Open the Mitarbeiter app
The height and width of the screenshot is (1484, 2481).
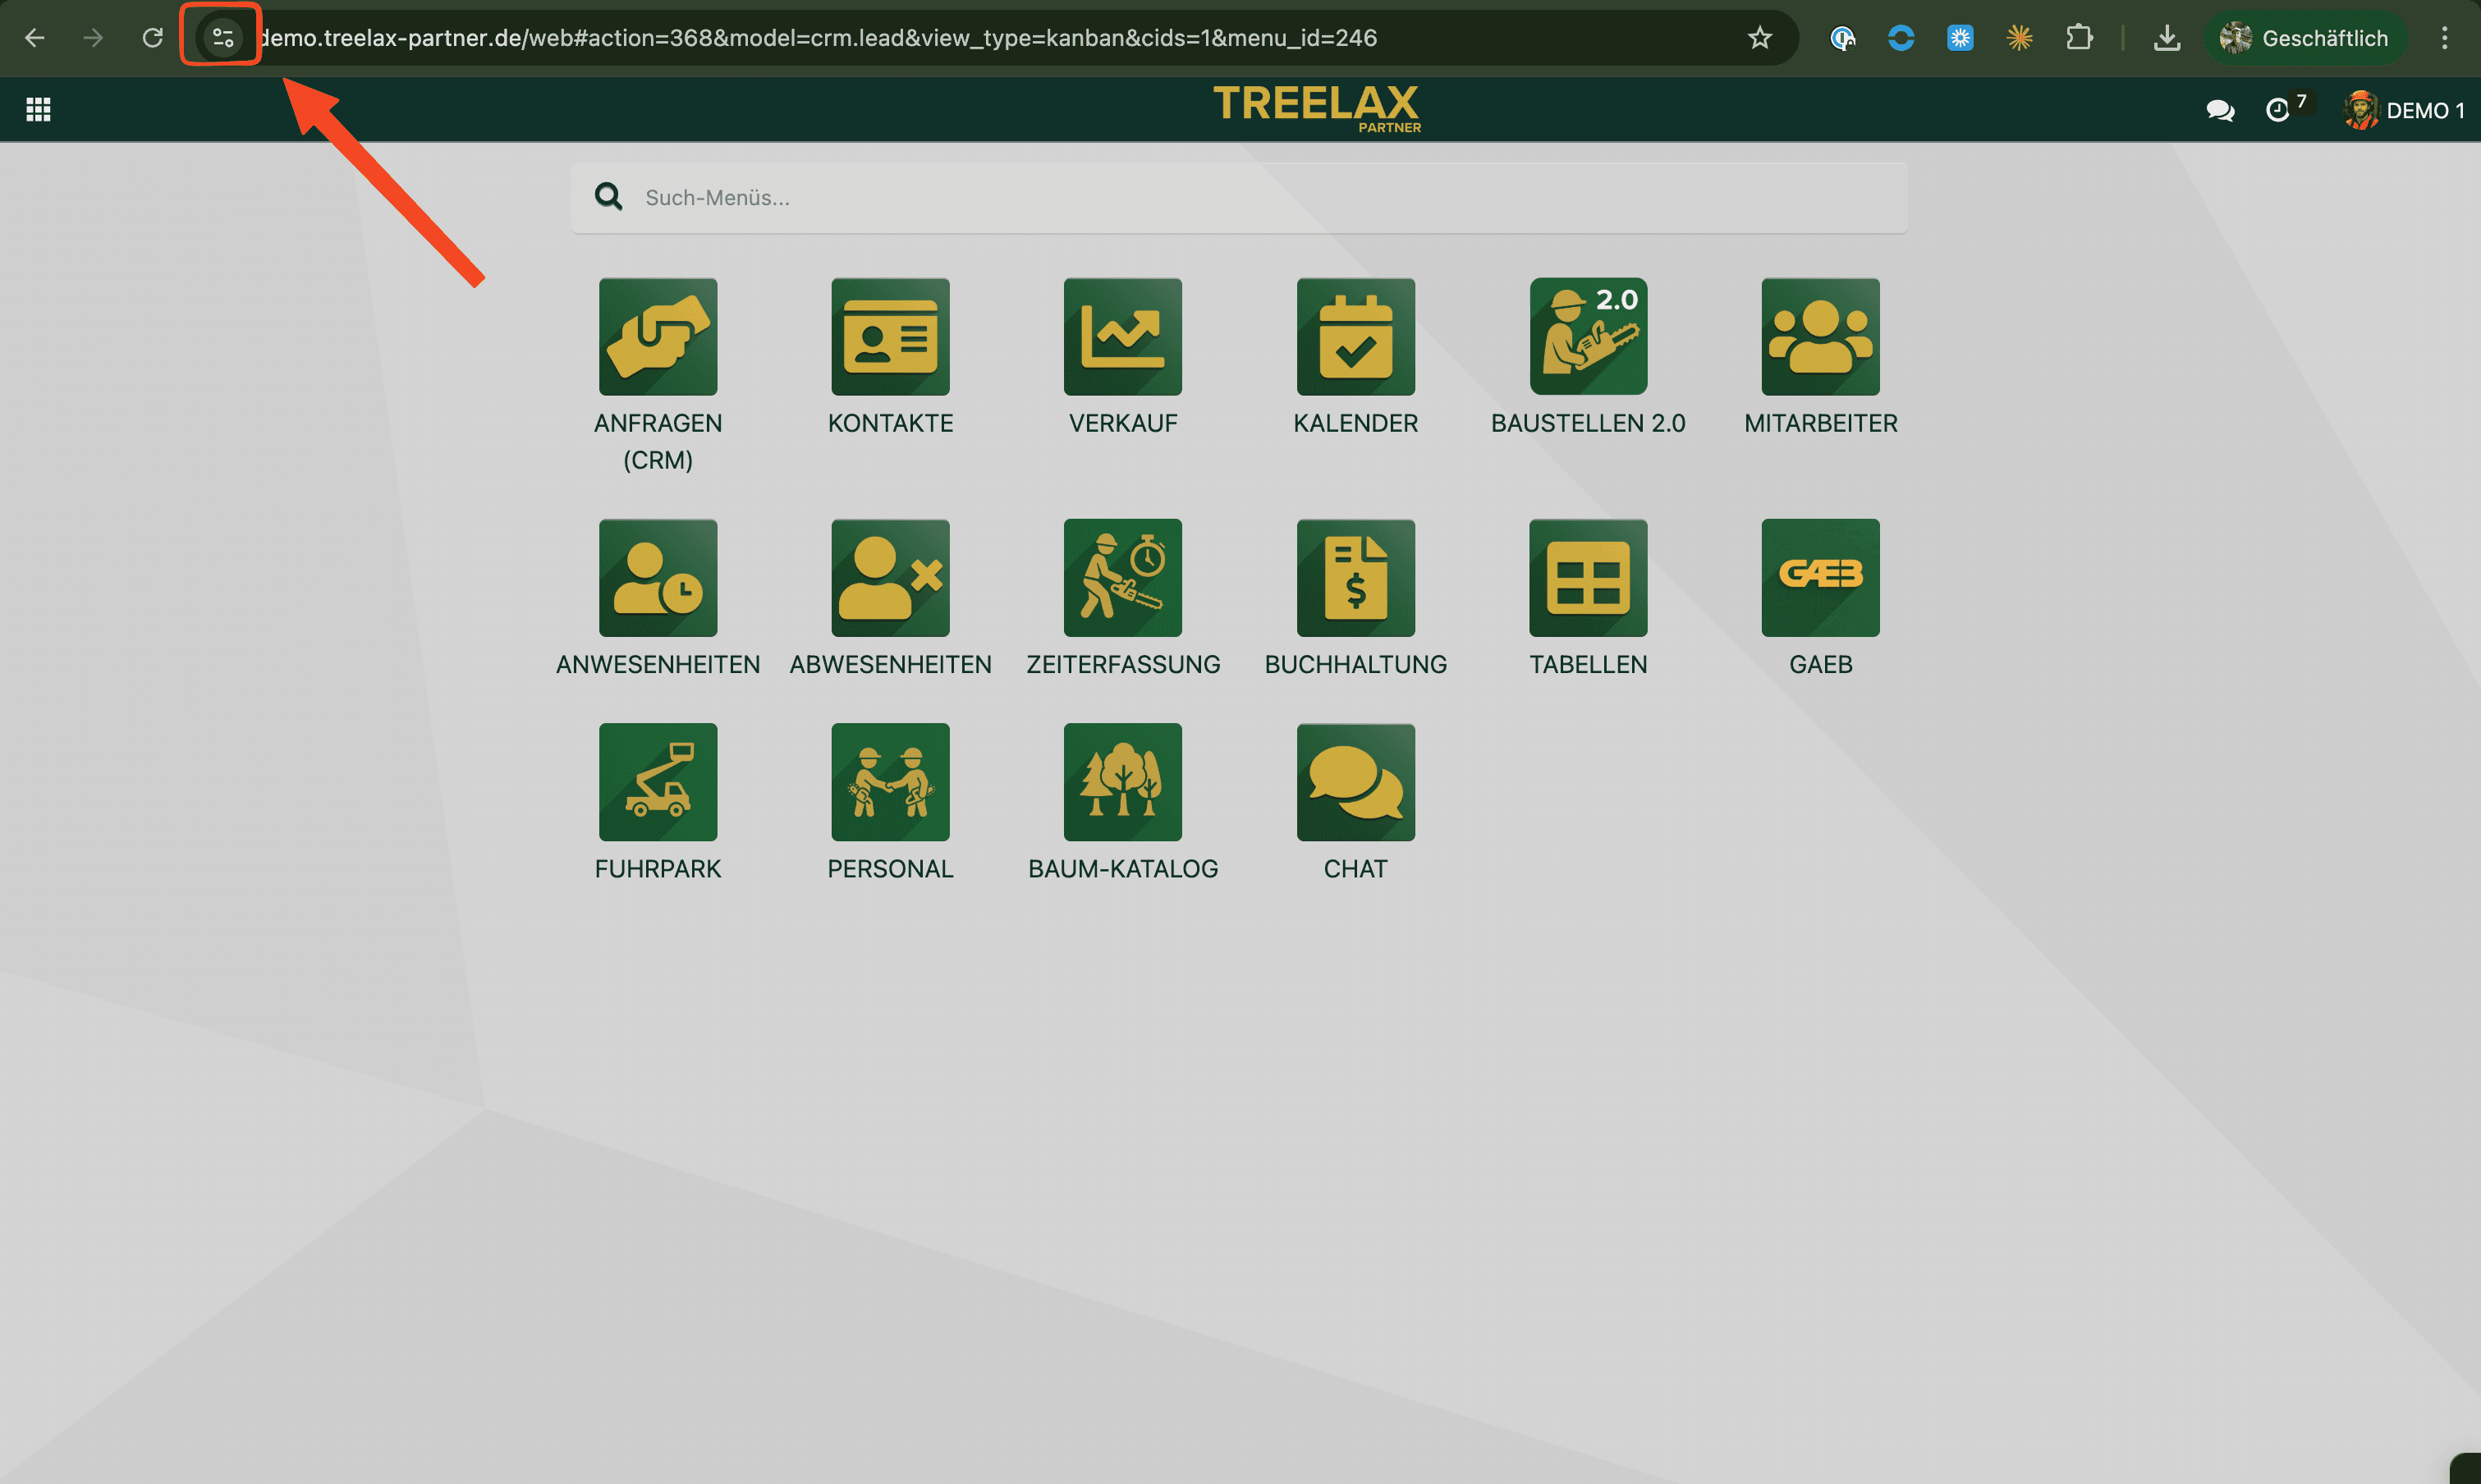(x=1820, y=337)
